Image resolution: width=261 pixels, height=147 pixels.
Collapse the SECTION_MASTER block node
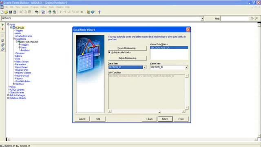point(17,42)
